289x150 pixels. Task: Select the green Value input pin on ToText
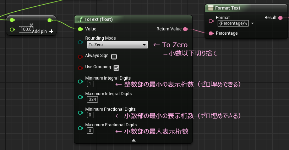click(80, 29)
